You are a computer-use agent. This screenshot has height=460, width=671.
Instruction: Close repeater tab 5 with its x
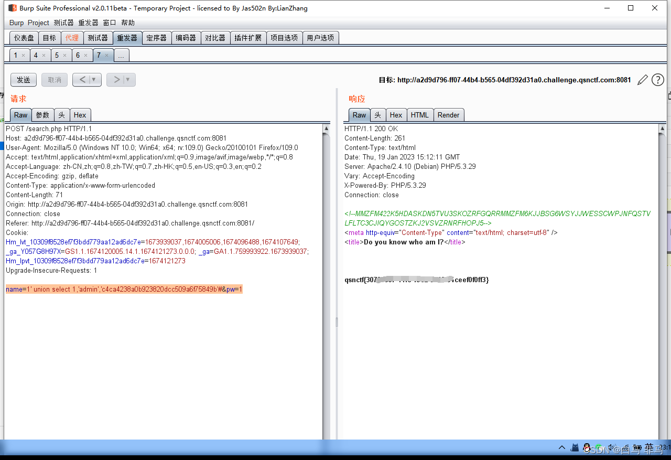pyautogui.click(x=64, y=55)
